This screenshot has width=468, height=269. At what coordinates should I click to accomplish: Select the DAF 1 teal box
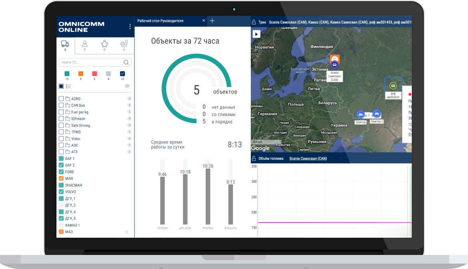click(61, 158)
